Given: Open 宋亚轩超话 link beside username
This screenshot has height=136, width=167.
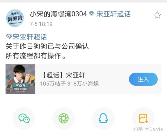Looking at the screenshot, I should (113, 14).
